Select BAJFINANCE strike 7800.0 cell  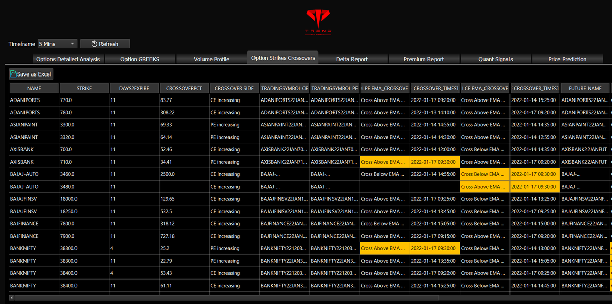pyautogui.click(x=84, y=224)
